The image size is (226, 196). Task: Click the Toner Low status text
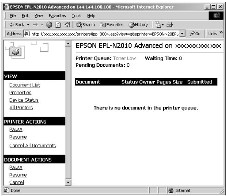(124, 58)
